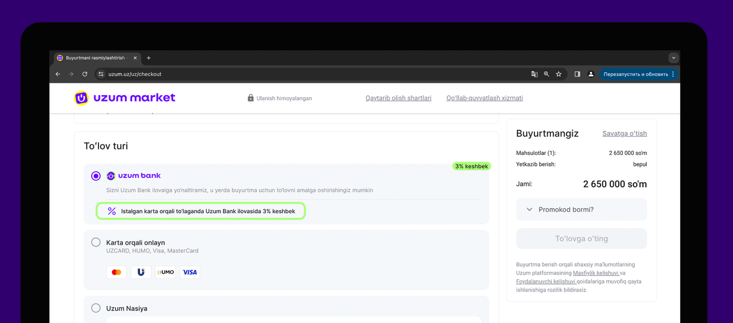Click the browser back arrow
This screenshot has height=323, width=733.
(x=58, y=74)
